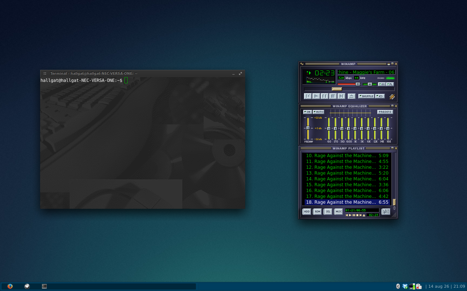The width and height of the screenshot is (467, 291).
Task: Click the scrolling song title Maggie's Farm
Action: (366, 72)
